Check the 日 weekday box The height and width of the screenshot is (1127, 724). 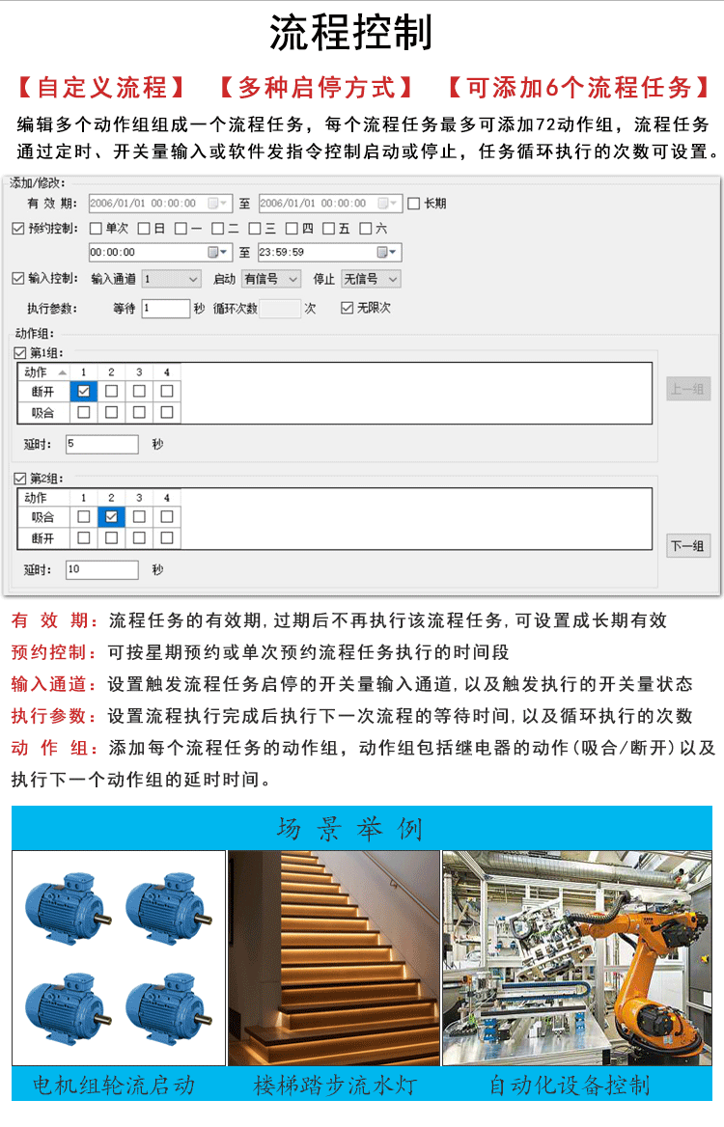tap(144, 229)
